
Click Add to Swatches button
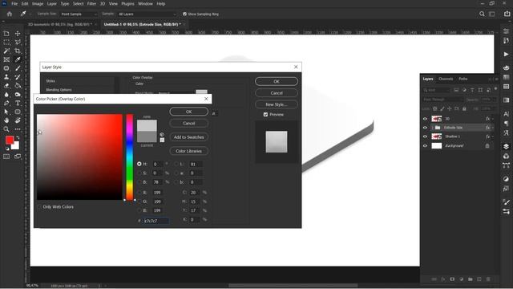(189, 137)
